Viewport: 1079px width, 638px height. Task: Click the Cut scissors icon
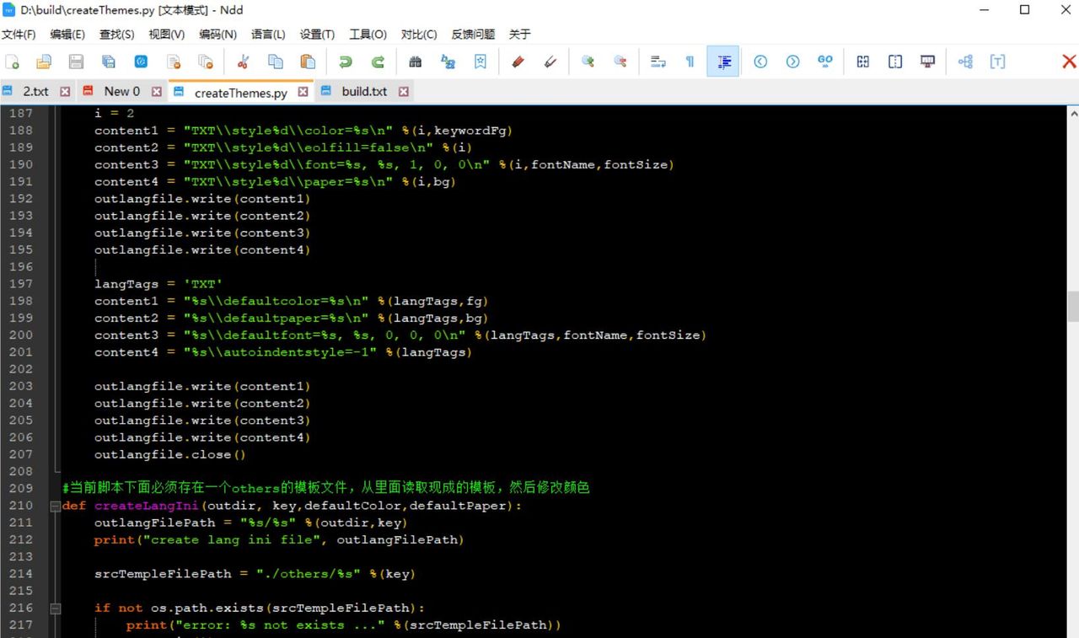(x=244, y=62)
